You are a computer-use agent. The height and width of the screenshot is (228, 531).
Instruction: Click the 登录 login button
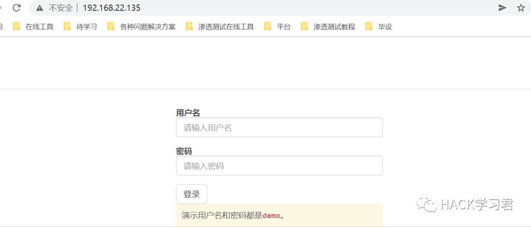pyautogui.click(x=192, y=194)
